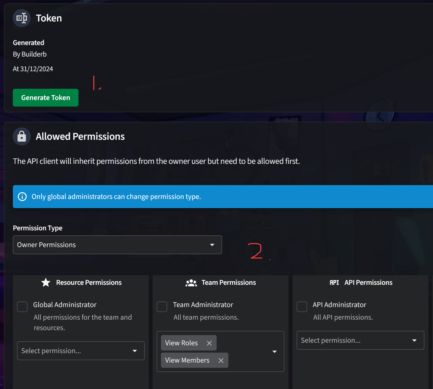Open the Permission Type dropdown

tap(117, 245)
